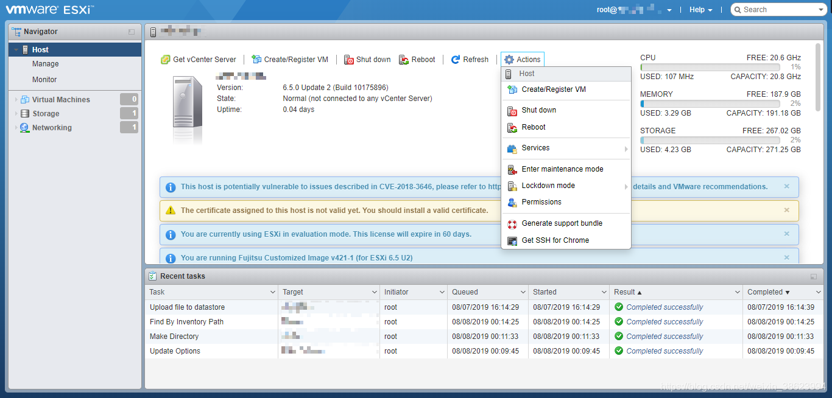Open the Services submenu
Image resolution: width=832 pixels, height=398 pixels.
tap(566, 148)
